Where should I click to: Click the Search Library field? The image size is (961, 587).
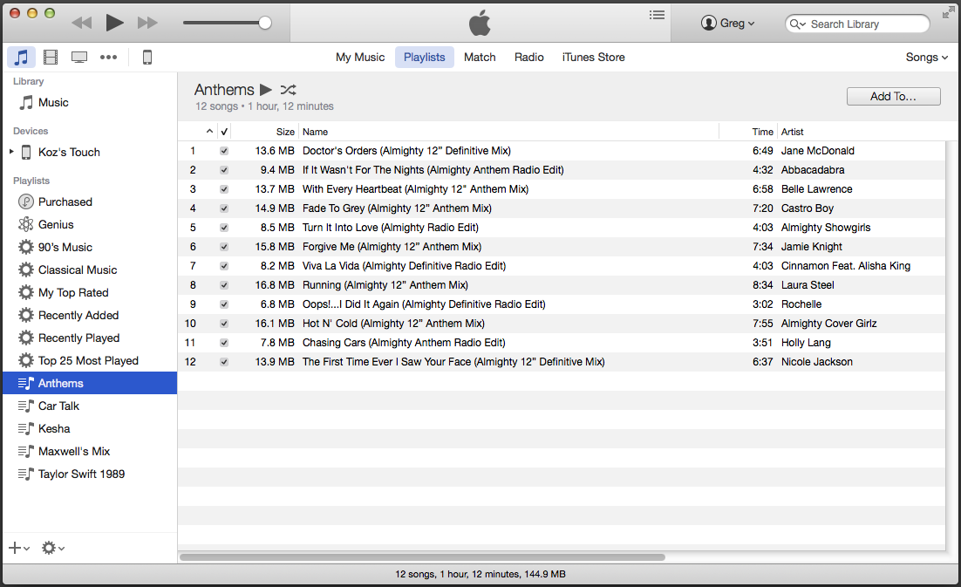[x=857, y=24]
